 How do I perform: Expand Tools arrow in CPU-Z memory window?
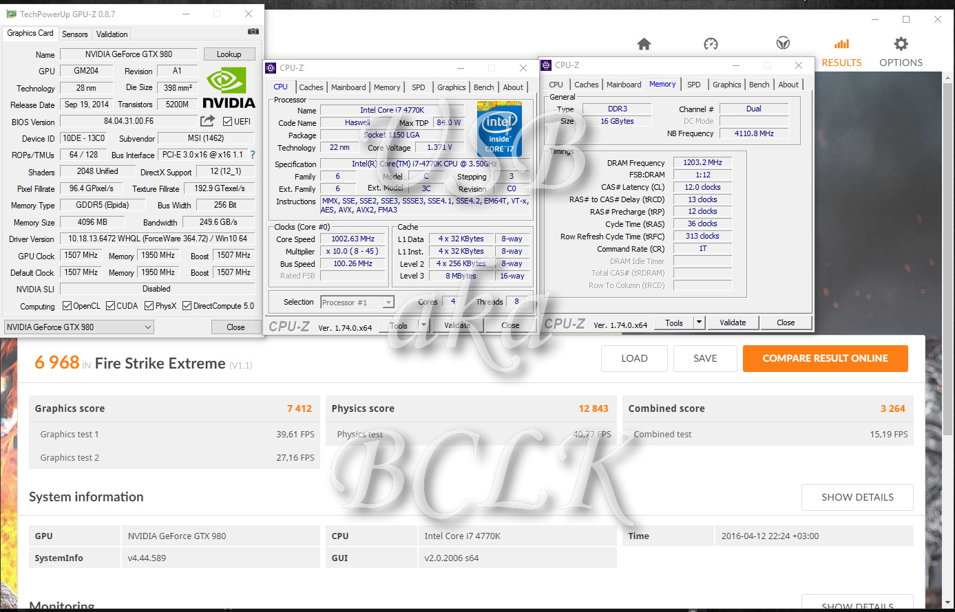tap(699, 323)
